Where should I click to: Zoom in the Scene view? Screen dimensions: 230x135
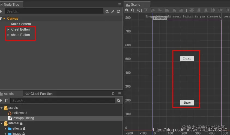tap(127, 10)
